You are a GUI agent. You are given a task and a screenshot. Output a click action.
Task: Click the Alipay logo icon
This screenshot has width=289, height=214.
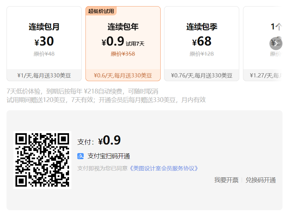[x=81, y=156]
